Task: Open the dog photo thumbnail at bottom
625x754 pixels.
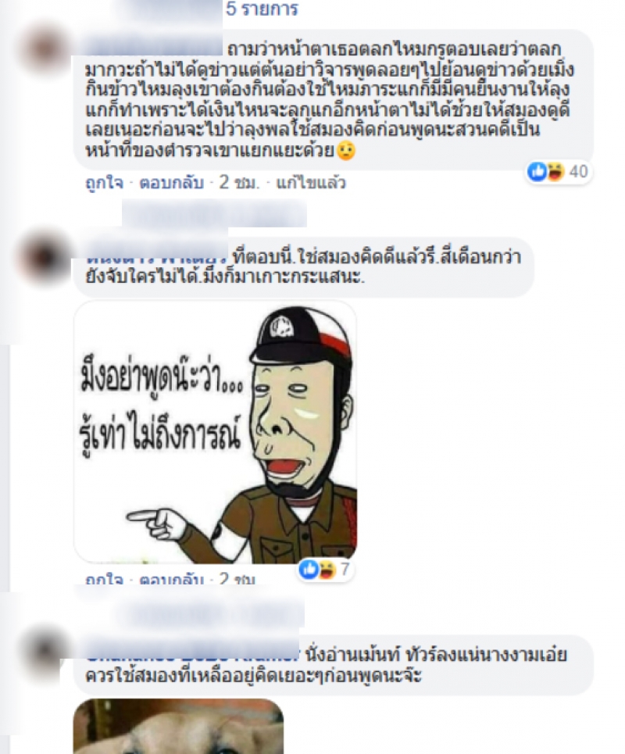Action: point(178,726)
